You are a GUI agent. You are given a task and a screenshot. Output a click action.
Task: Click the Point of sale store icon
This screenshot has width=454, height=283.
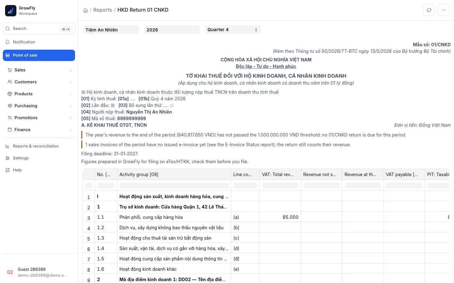click(8, 55)
